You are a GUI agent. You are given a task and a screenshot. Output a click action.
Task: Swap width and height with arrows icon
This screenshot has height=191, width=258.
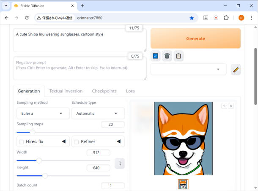click(x=120, y=163)
